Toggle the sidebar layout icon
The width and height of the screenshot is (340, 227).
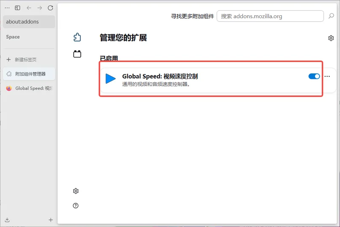[17, 8]
